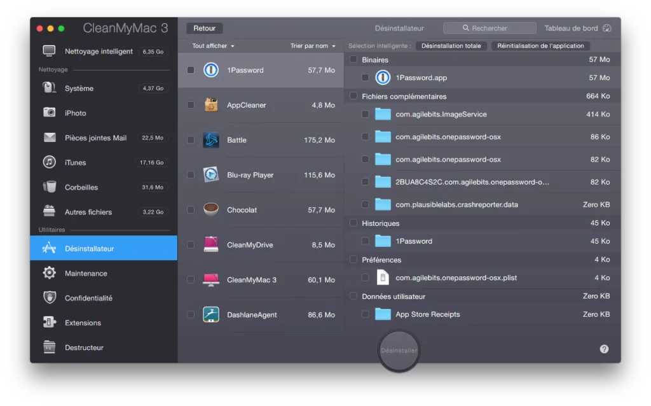This screenshot has width=651, height=406.
Task: Select Réinitialisation de l'application option
Action: [540, 46]
